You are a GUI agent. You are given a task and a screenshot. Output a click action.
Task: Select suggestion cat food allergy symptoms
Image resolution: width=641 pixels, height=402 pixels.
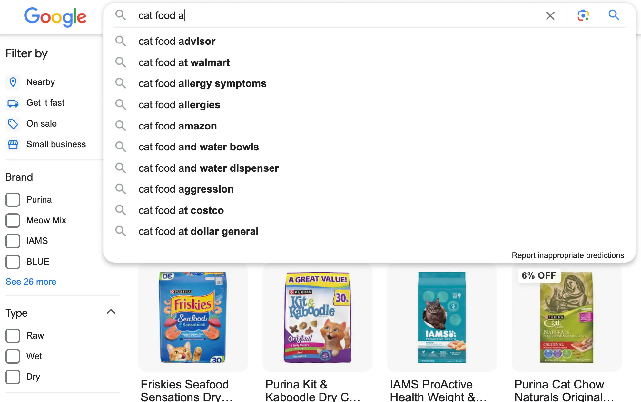click(x=202, y=84)
